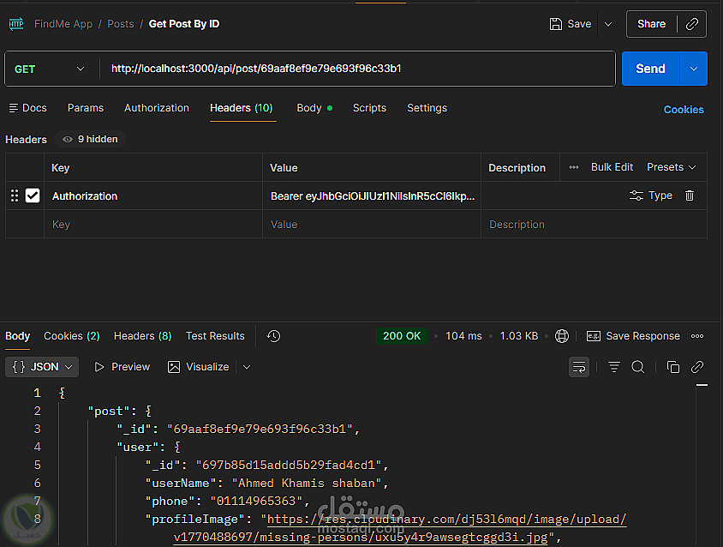The image size is (723, 547).
Task: Open the JSON format dropdown
Action: [42, 367]
